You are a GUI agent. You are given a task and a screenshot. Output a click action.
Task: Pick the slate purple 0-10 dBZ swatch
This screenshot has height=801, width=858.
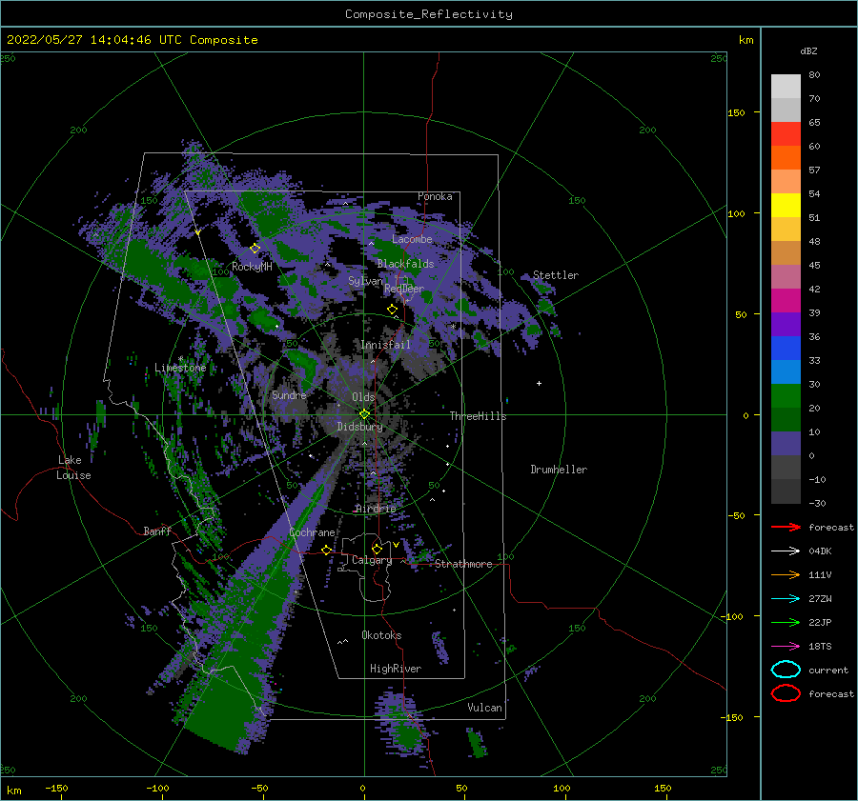click(x=786, y=444)
